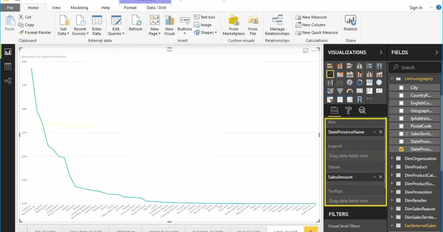Select the Gauge visualization icon

pos(349,91)
